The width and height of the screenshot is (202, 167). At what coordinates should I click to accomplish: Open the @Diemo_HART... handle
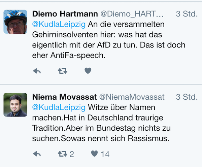tap(132, 14)
